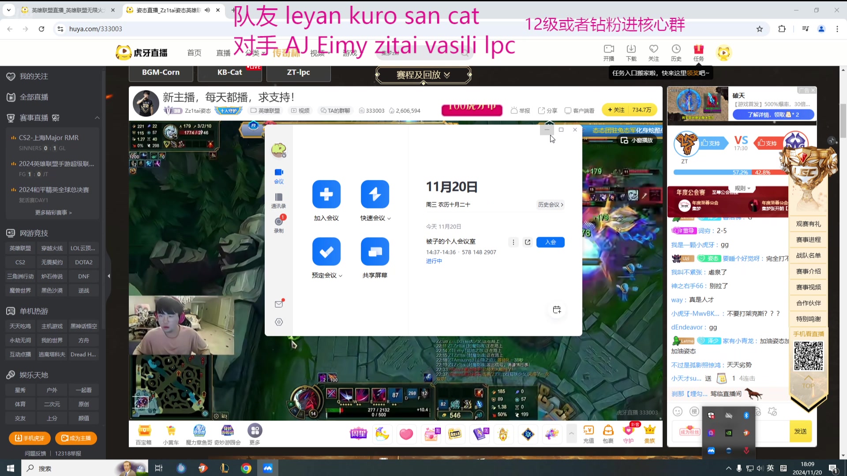The height and width of the screenshot is (476, 847).
Task: Click the 百宝箱 treasure chest gift icon
Action: (x=144, y=434)
